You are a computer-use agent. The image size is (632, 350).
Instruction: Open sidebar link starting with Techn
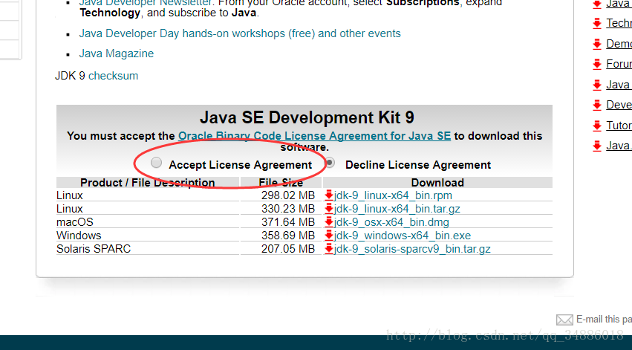[619, 23]
